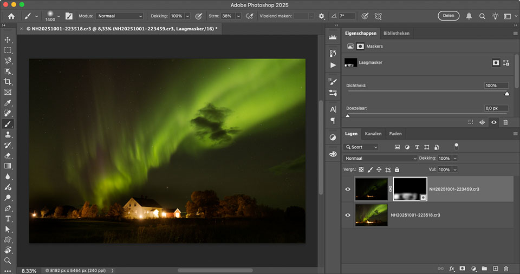
Task: Open the brush Modus dropdown
Action: (x=120, y=16)
